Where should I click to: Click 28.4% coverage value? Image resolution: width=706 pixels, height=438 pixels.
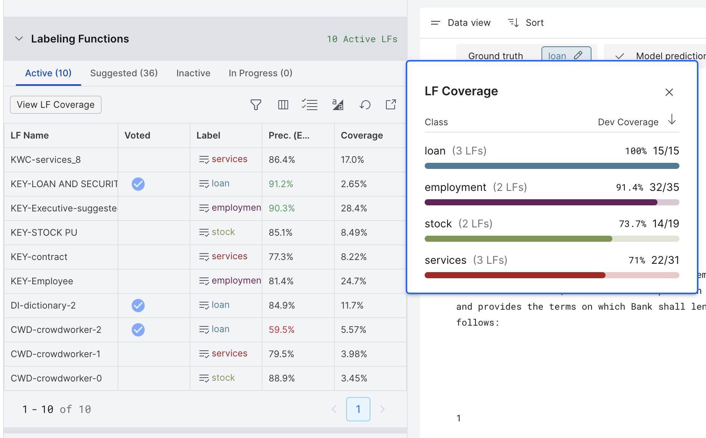click(x=354, y=208)
